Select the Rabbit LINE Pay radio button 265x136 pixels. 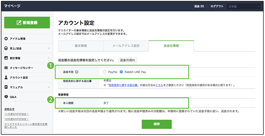point(121,72)
